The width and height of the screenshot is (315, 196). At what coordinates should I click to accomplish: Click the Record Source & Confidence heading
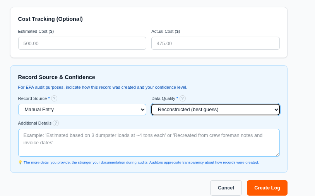(56, 77)
